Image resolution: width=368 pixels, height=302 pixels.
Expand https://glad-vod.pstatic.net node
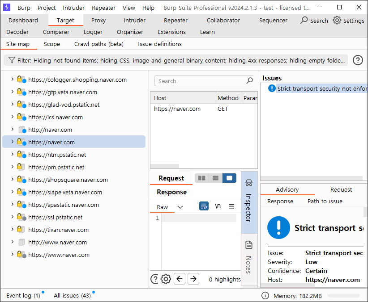12,104
